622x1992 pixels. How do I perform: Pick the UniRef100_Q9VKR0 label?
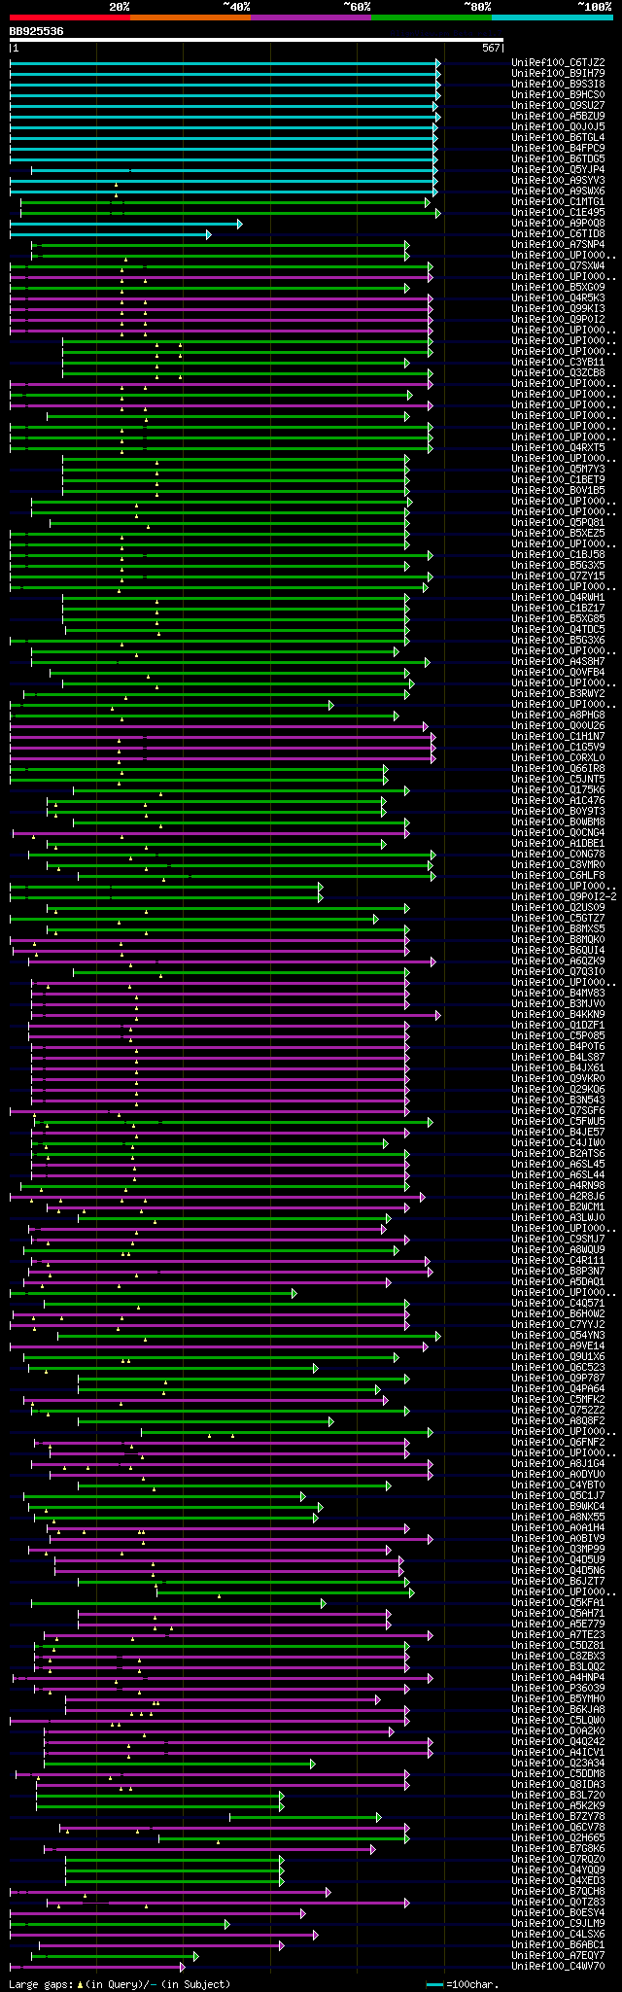558,1079
